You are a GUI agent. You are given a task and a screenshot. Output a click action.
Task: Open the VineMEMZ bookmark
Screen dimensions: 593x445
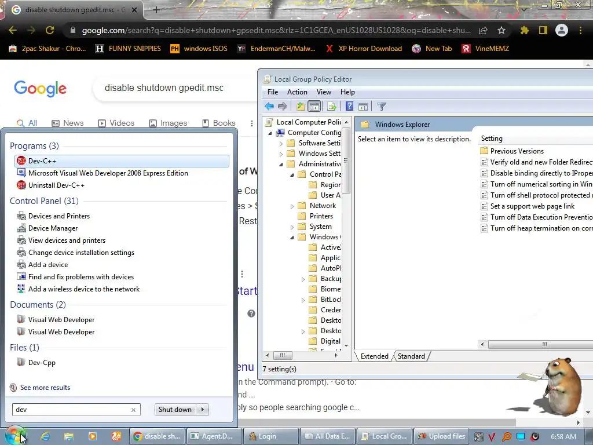click(x=486, y=49)
